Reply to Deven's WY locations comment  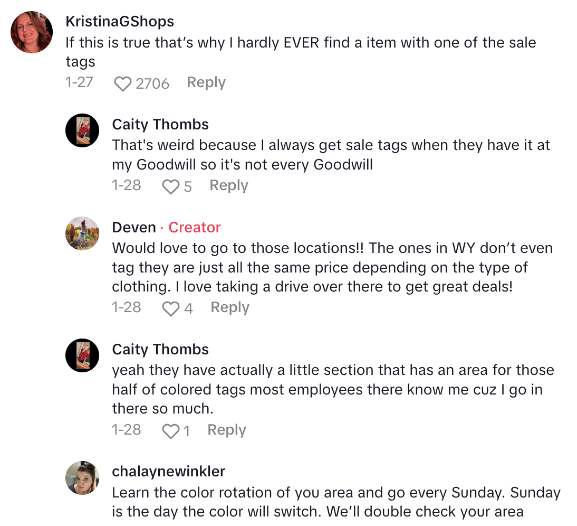[x=229, y=308]
